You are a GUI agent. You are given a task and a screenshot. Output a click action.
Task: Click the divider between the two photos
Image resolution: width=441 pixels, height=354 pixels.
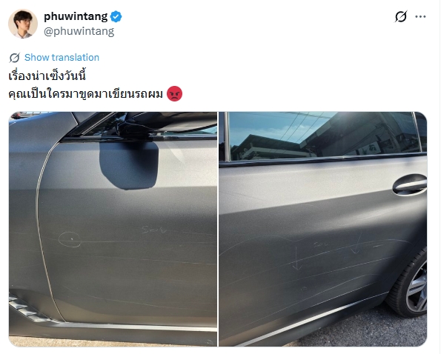[218, 229]
